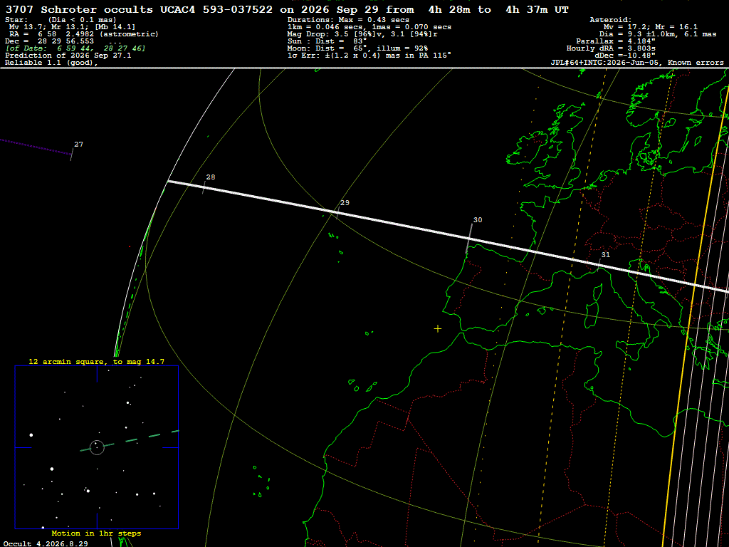Click the event title '3707 Schroter occults'
The width and height of the screenshot is (729, 547).
click(79, 9)
